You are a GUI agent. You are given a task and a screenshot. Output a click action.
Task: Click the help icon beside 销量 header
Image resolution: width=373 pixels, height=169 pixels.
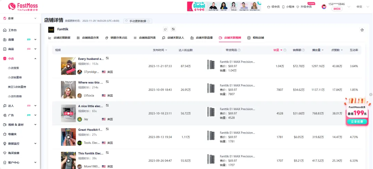click(x=285, y=50)
